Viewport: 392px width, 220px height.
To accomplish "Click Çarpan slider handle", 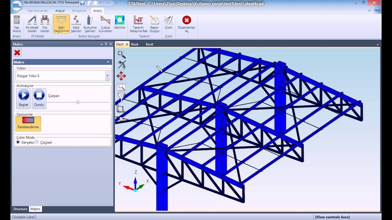I will click(x=78, y=102).
